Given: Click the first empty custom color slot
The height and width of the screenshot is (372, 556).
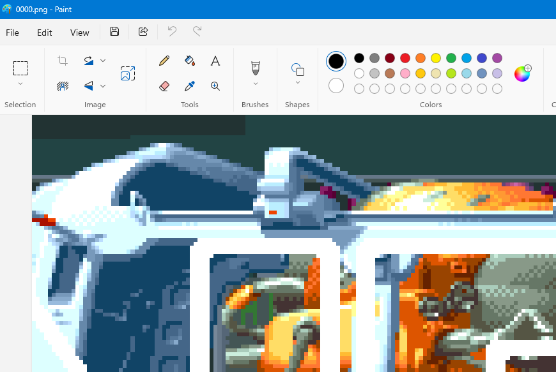Looking at the screenshot, I should coord(359,89).
